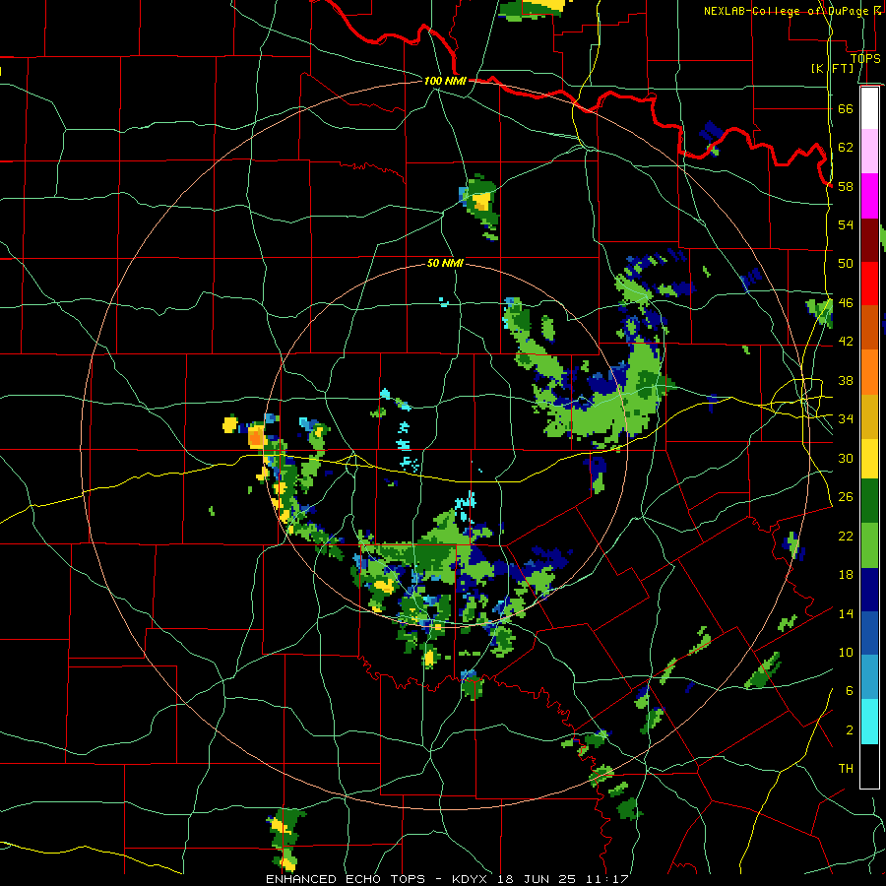Click the legend value '46'

(x=846, y=303)
